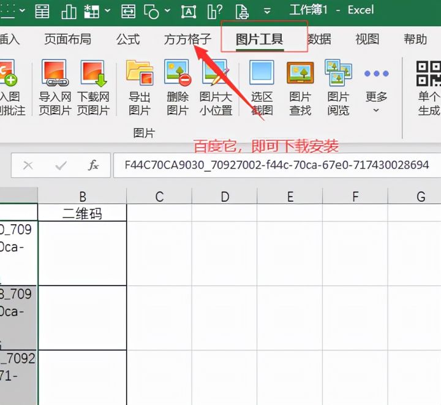Open the 数据 ribbon tab
The width and height of the screenshot is (441, 405).
tap(319, 39)
